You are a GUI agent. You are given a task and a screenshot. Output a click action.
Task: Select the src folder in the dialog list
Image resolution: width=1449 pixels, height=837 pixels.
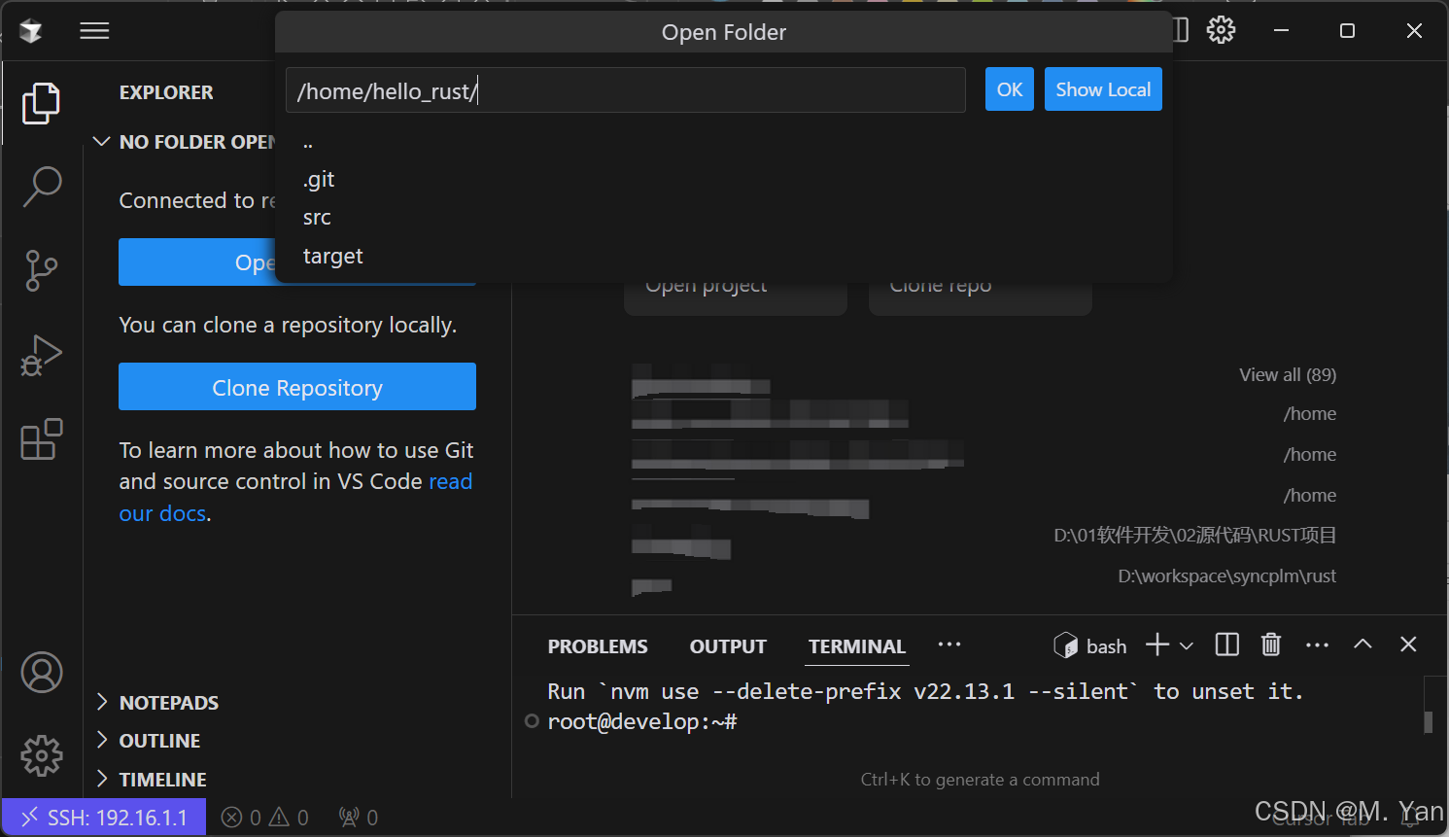[x=316, y=217]
